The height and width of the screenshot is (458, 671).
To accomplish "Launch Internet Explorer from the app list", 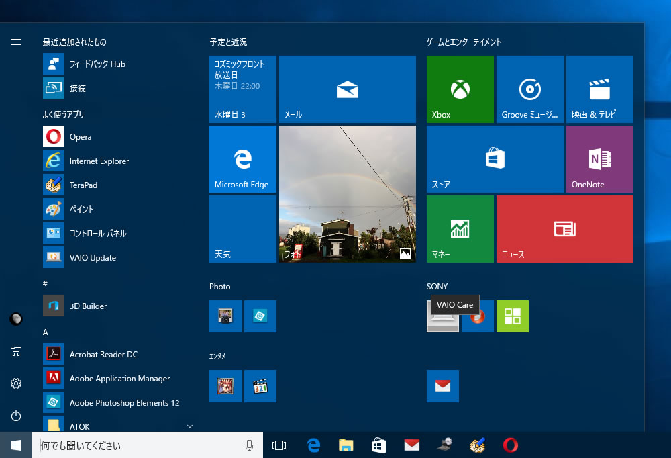I will 115,161.
